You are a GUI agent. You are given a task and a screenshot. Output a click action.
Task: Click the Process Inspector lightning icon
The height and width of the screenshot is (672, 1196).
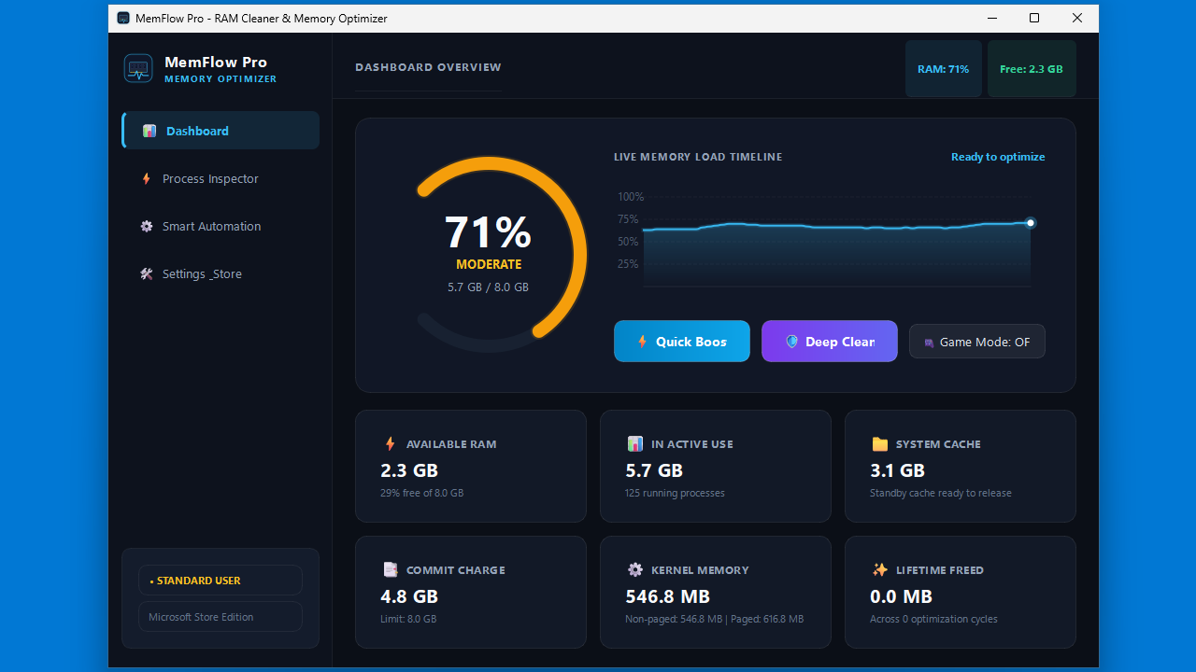[x=146, y=178]
